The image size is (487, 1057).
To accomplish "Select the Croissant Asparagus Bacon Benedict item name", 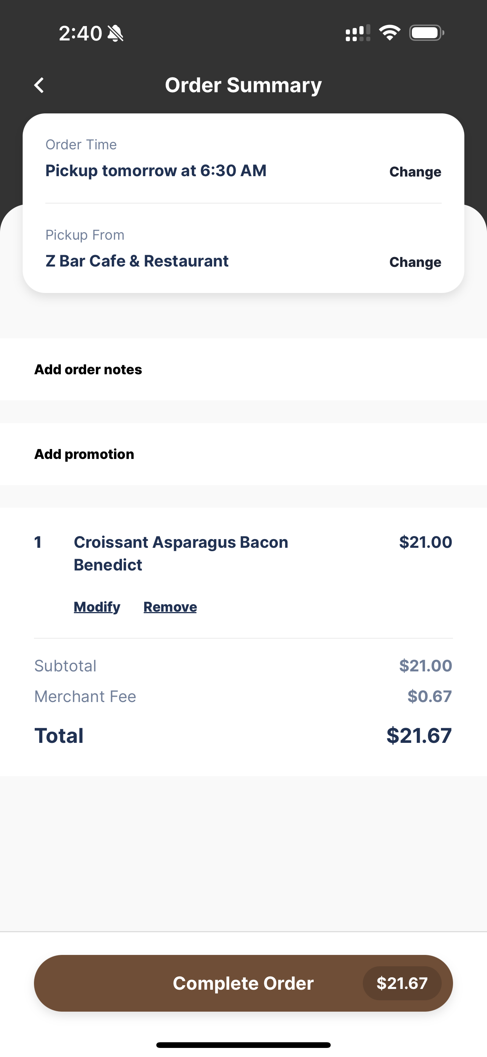I will coord(181,553).
